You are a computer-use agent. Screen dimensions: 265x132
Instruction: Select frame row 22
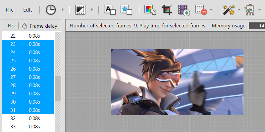28,36
